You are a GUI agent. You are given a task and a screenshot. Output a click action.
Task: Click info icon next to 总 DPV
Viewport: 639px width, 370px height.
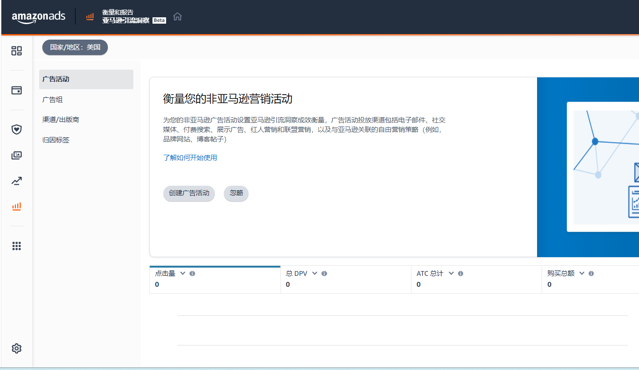(324, 274)
